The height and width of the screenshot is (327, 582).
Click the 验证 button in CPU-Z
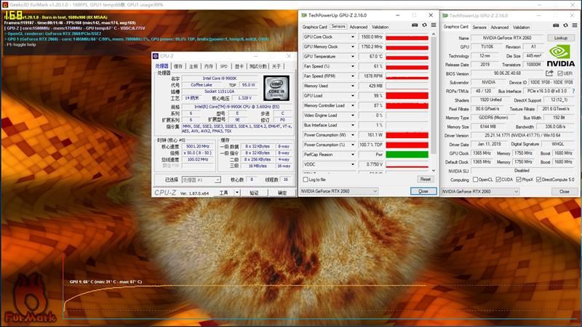254,193
